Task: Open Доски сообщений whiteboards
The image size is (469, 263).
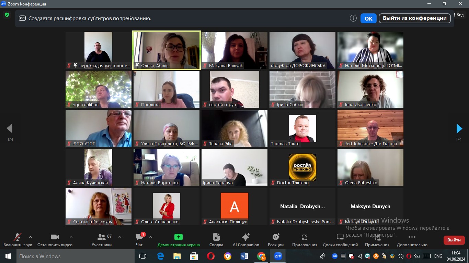Action: pos(340,240)
